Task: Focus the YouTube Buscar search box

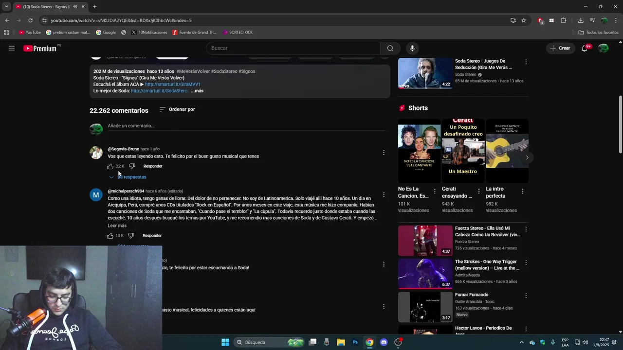Action: (x=293, y=48)
